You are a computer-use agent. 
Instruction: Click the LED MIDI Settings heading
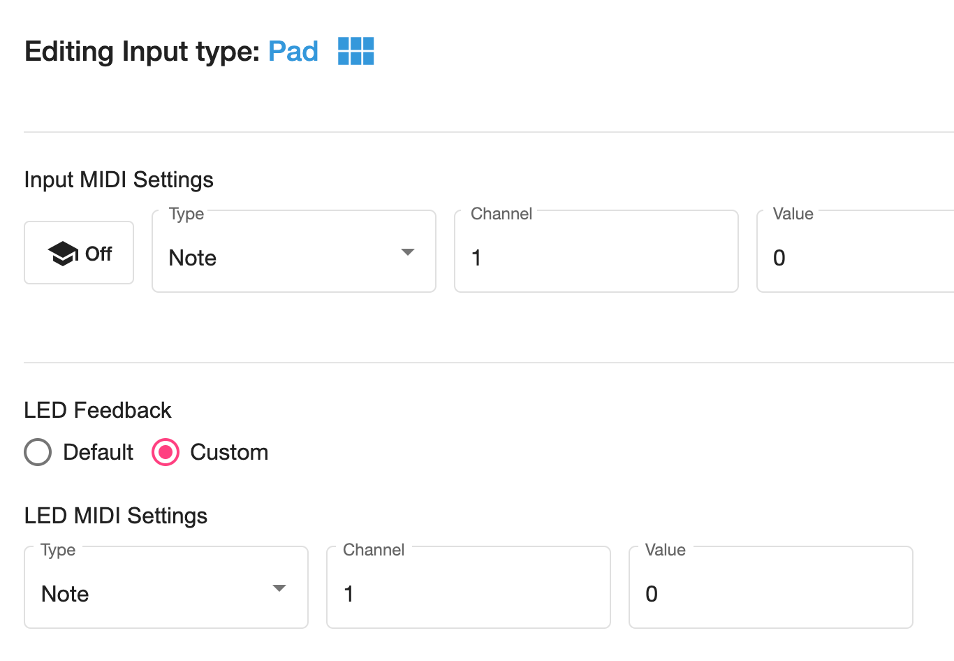[x=116, y=516]
